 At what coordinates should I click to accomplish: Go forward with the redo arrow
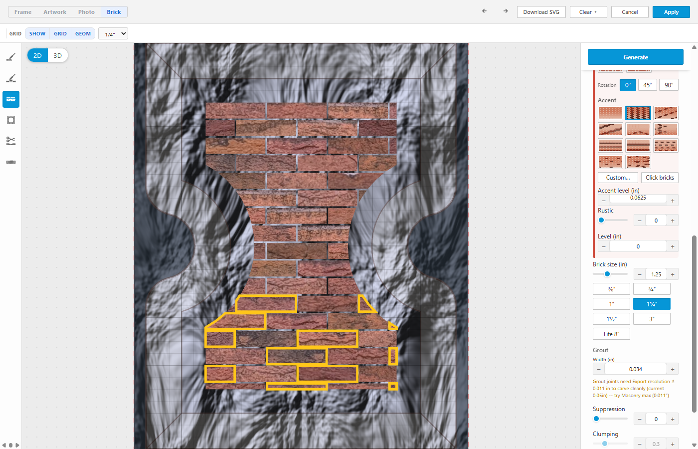[x=506, y=11]
